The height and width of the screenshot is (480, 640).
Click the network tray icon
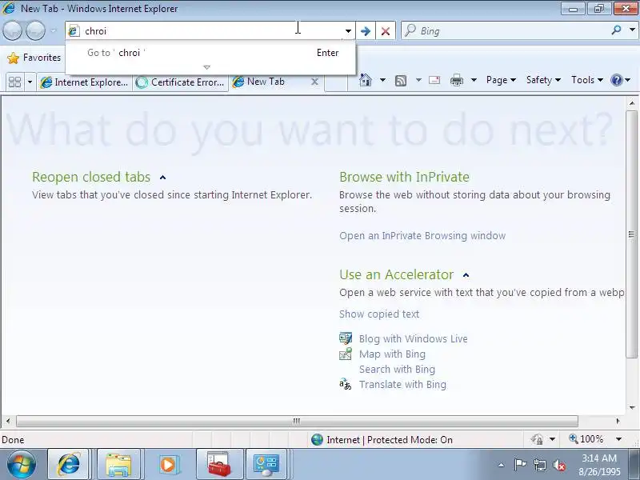pos(539,465)
